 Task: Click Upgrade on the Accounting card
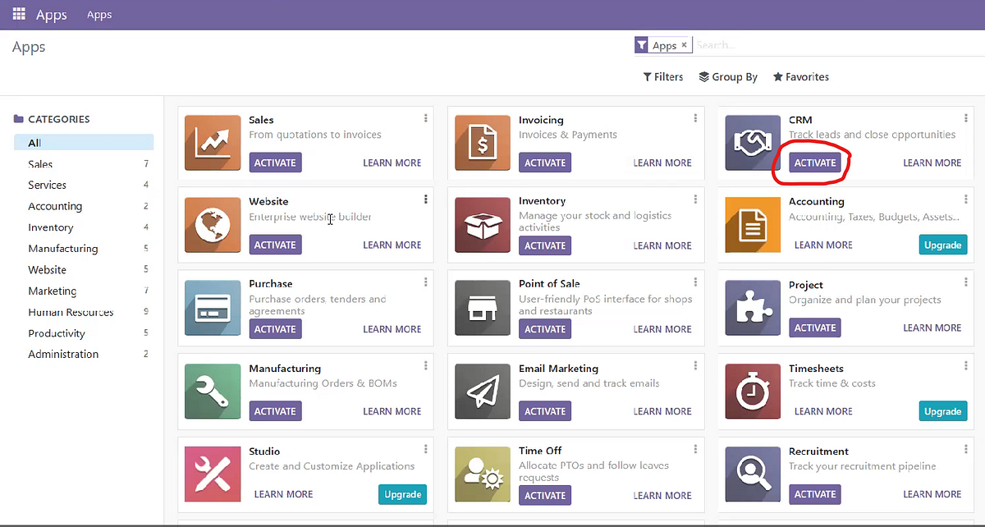tap(942, 244)
